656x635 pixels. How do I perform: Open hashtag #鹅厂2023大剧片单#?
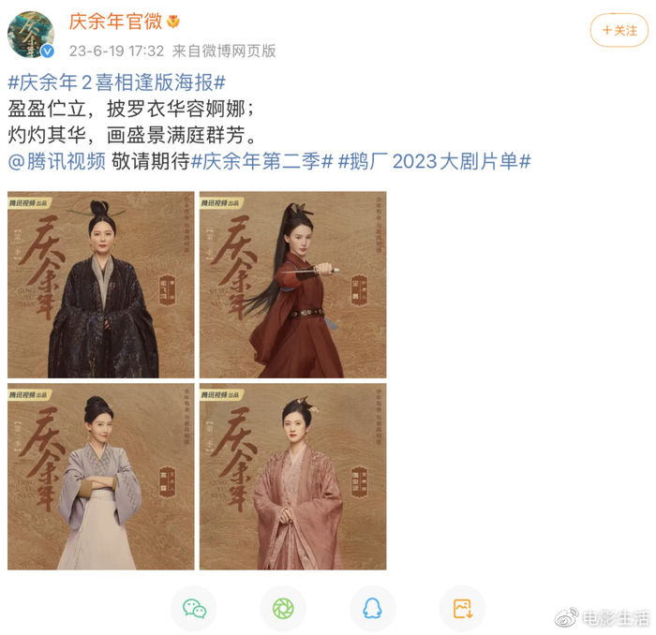[435, 161]
